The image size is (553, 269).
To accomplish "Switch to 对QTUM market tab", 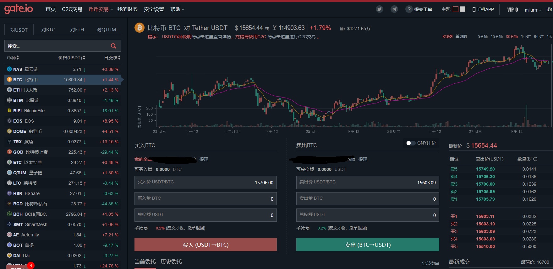I will [x=107, y=29].
